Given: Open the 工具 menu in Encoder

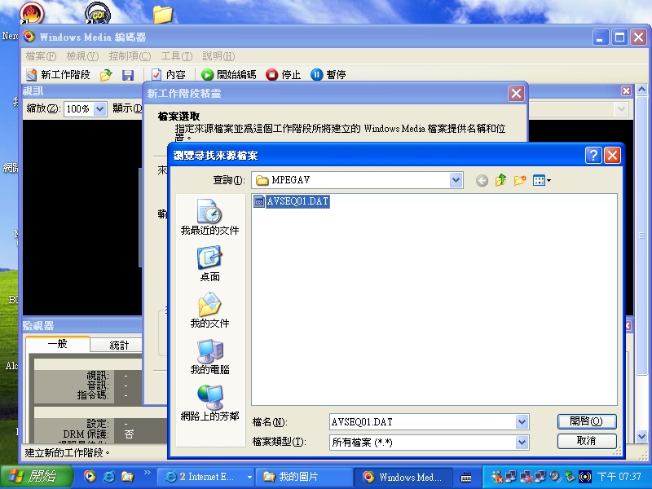Looking at the screenshot, I should click(x=177, y=56).
